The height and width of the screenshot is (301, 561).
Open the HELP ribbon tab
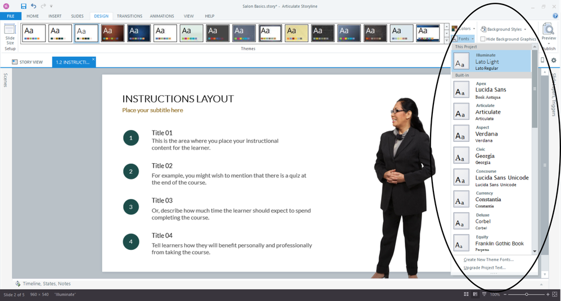210,16
